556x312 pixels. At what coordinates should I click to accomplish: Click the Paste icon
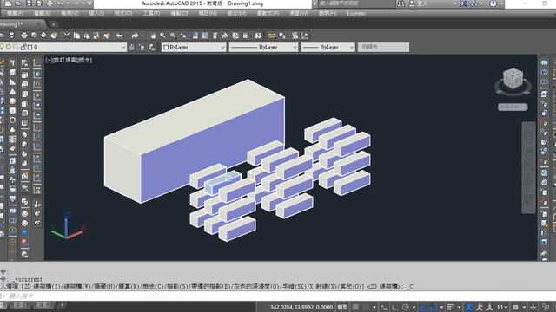tap(87, 36)
